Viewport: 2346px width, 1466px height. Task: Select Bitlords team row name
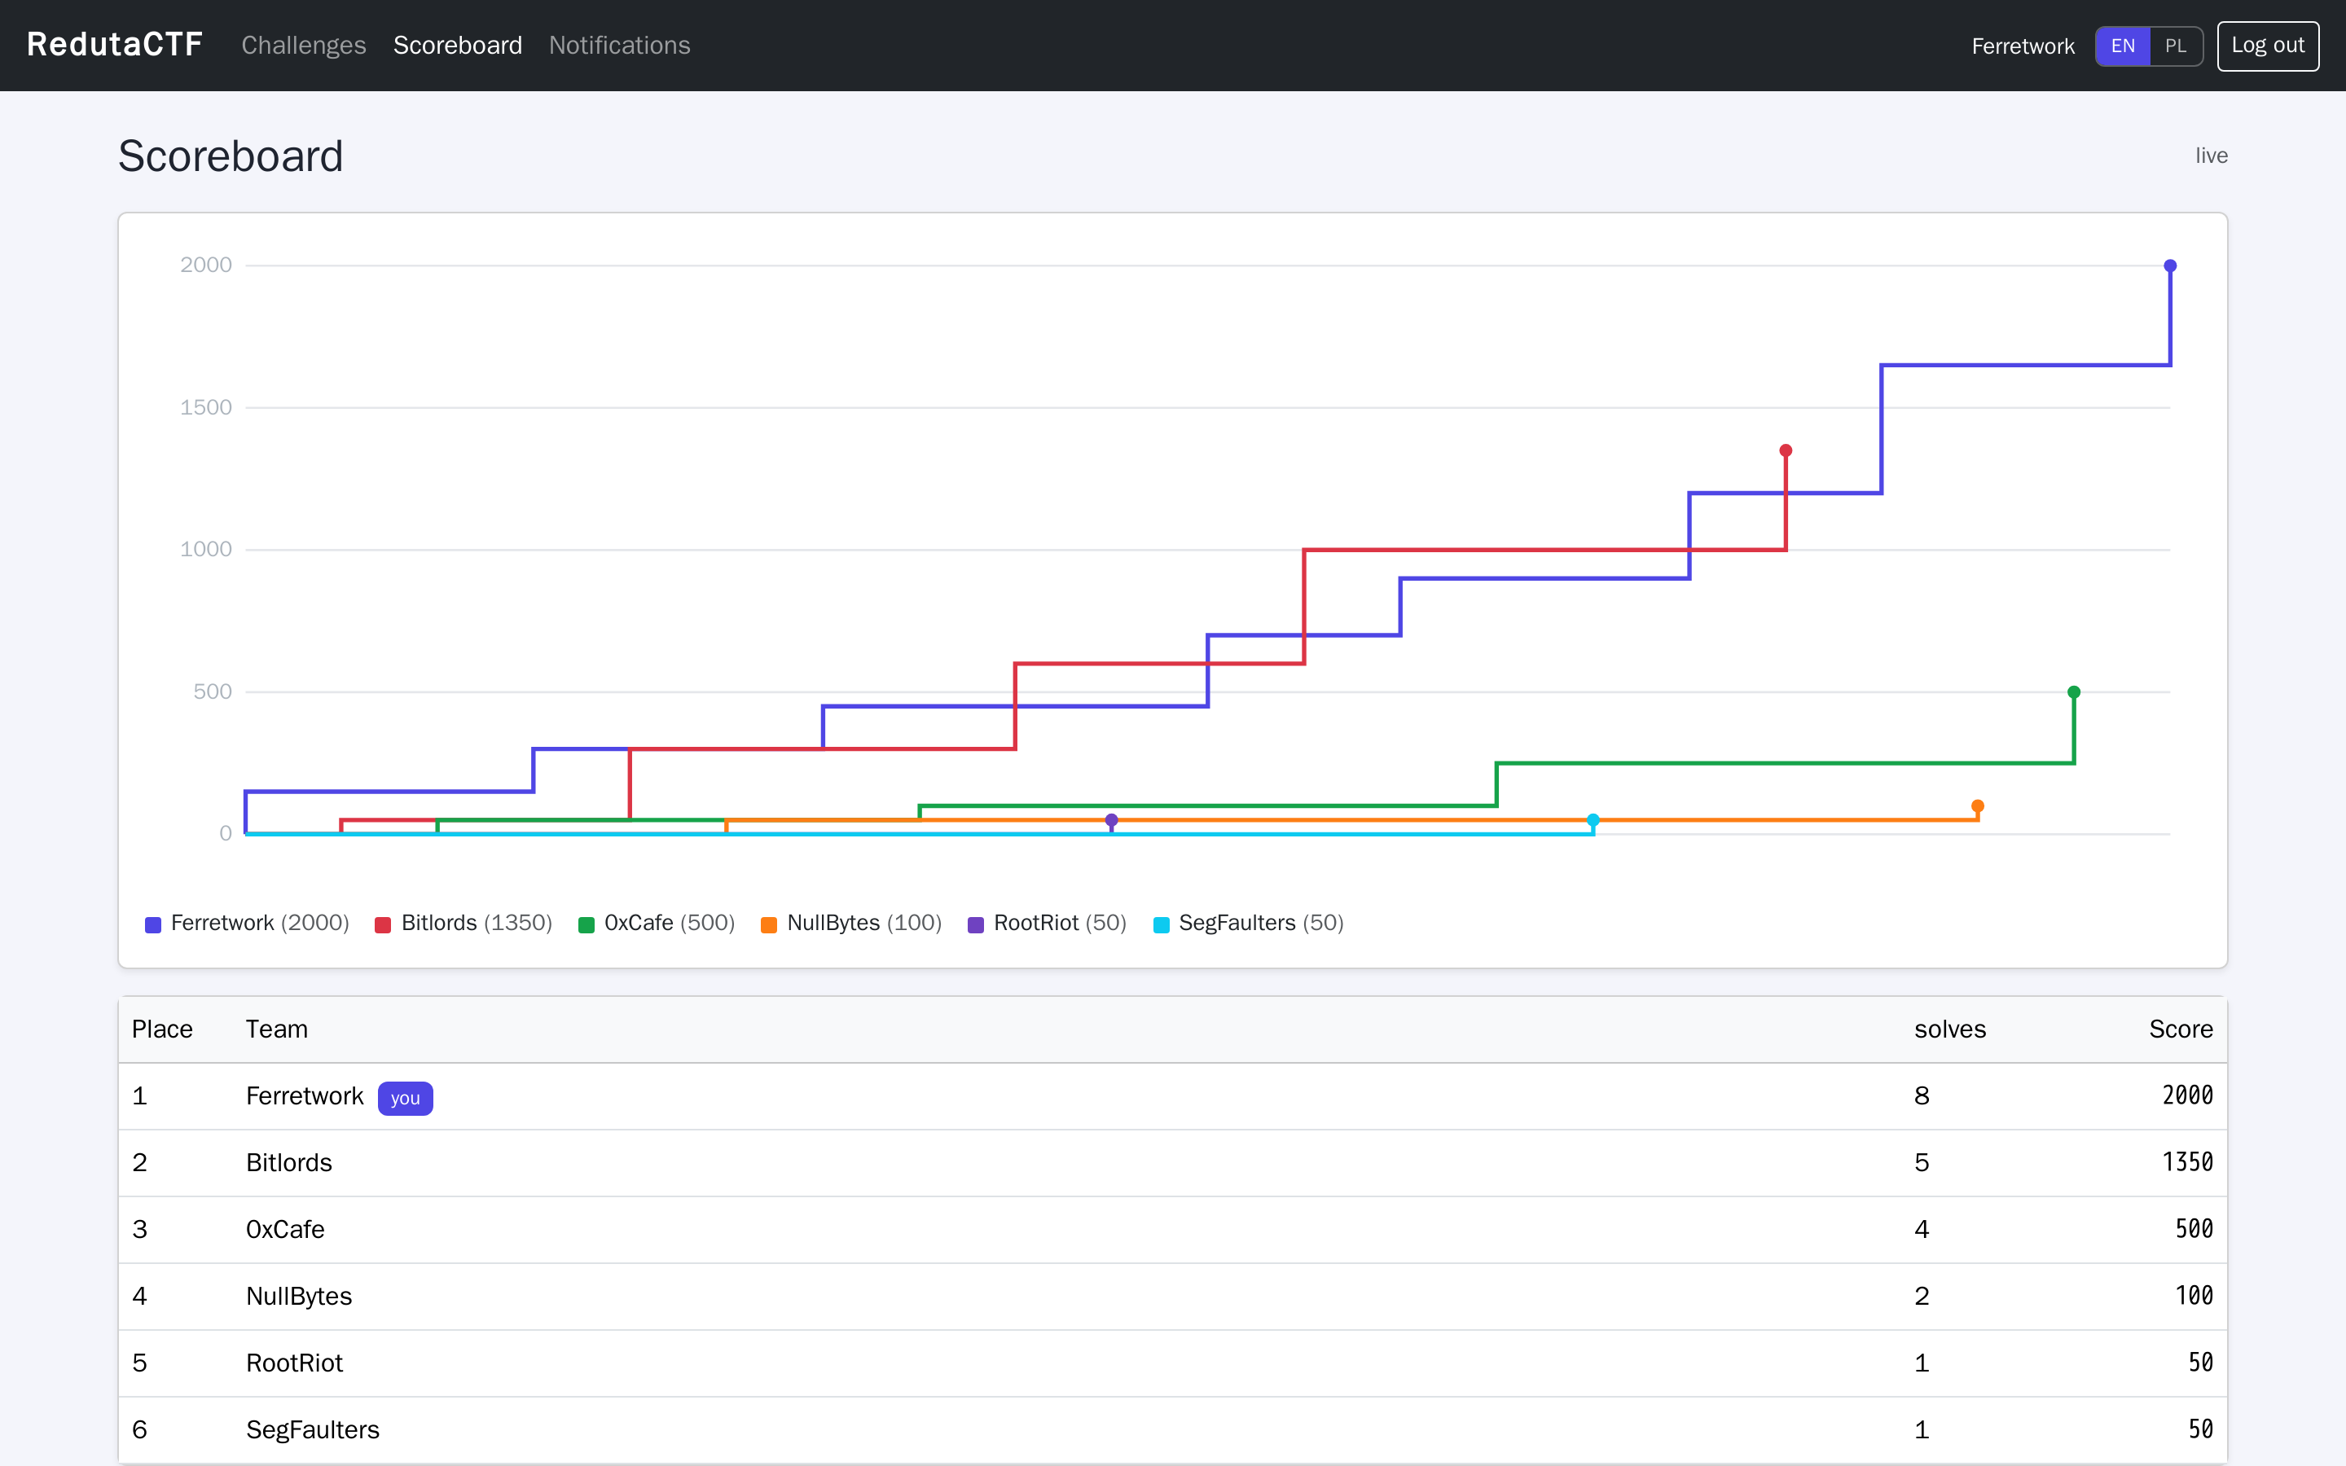coord(289,1162)
